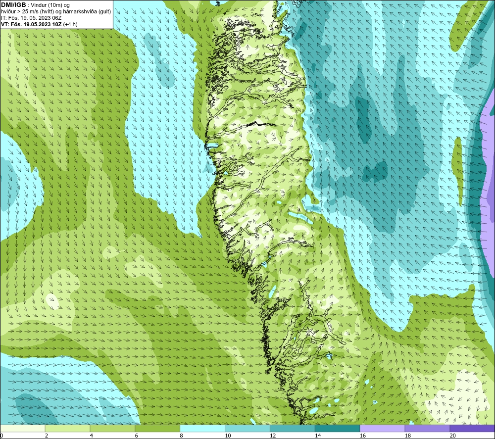Screen dimensions: 495x439
Task: Click the 18–20 m/s purple legend swatch
Action: (427, 428)
